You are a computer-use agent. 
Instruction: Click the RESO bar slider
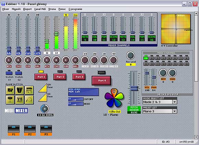pyautogui.click(x=76, y=104)
